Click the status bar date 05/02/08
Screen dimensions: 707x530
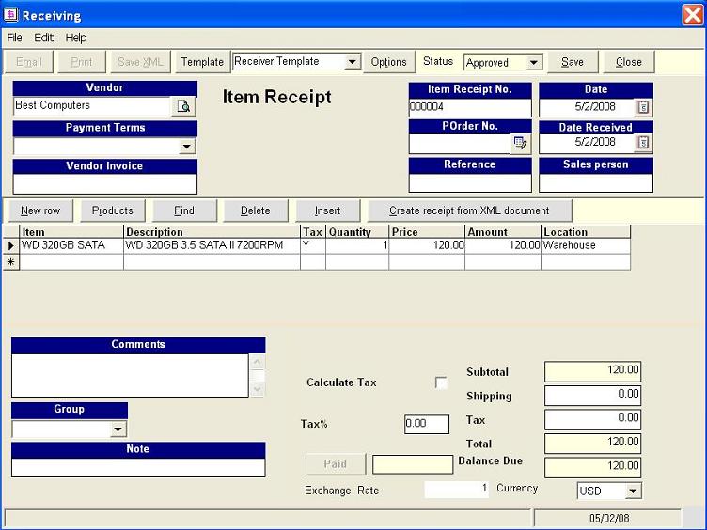(608, 519)
